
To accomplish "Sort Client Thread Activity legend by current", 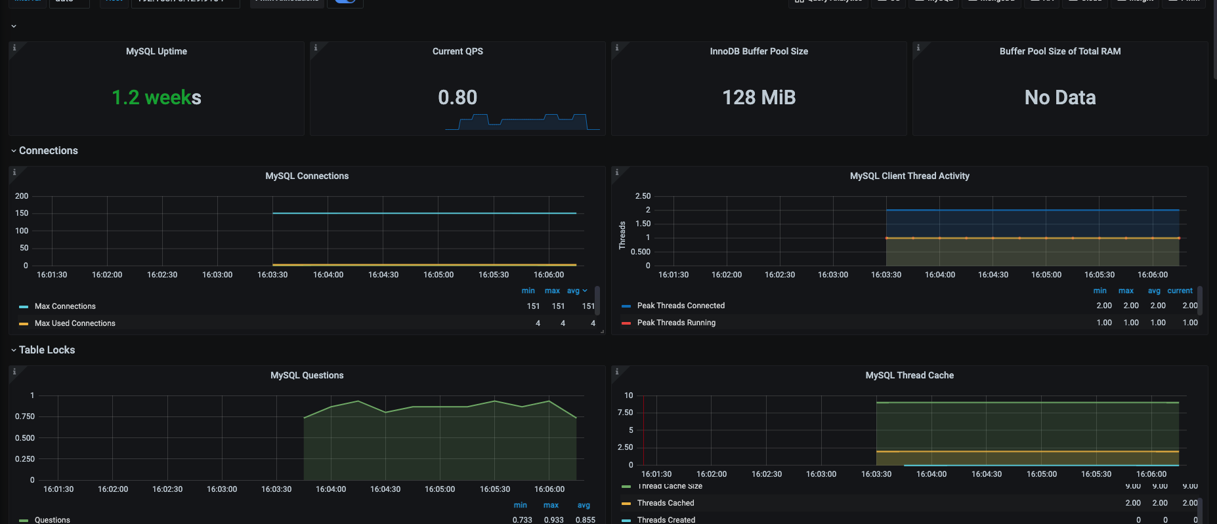I will click(1180, 291).
